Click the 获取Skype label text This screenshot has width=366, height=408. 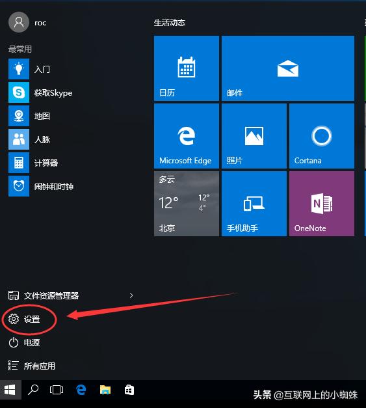click(x=53, y=93)
